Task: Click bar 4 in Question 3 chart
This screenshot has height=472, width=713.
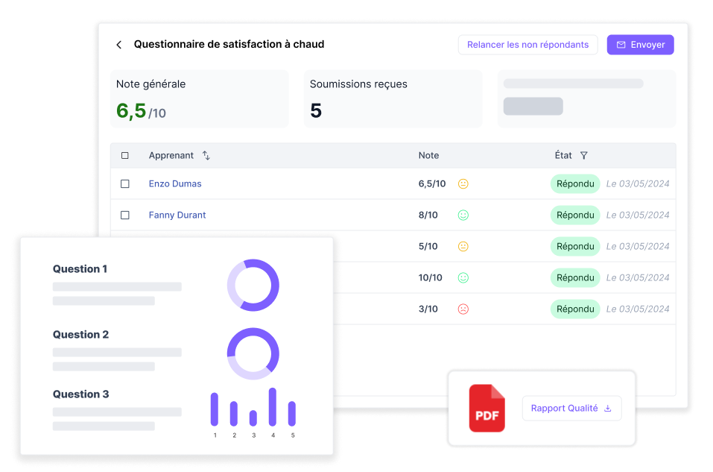Action: coord(273,407)
